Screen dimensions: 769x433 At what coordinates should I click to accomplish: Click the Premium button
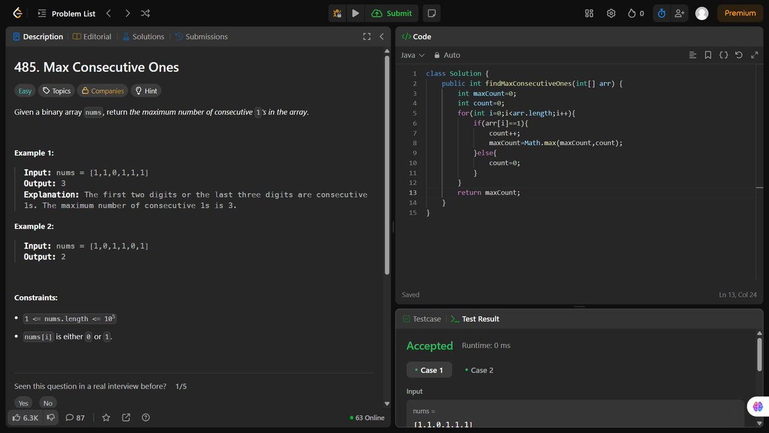click(x=740, y=13)
